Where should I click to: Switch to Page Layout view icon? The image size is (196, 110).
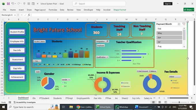point(160,102)
